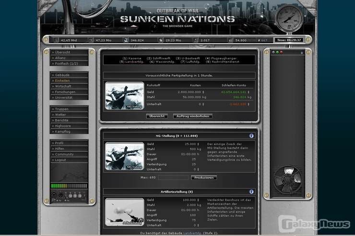Open Truppen menu entry

[x=69, y=109]
